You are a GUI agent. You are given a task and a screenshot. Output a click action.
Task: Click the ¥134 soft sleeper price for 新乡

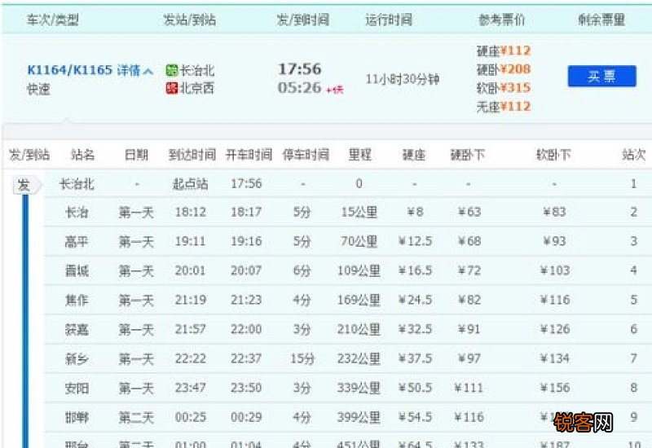(x=555, y=358)
